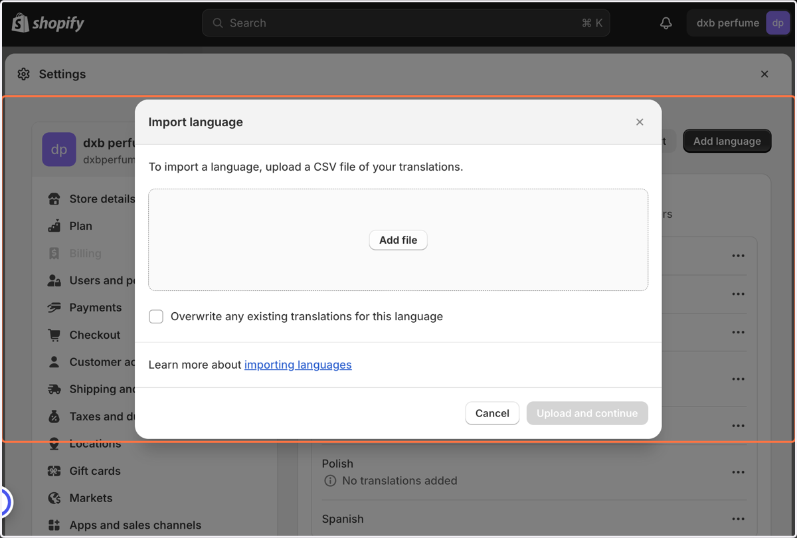The height and width of the screenshot is (538, 797).
Task: Open Apps and sales channels settings
Action: (135, 526)
